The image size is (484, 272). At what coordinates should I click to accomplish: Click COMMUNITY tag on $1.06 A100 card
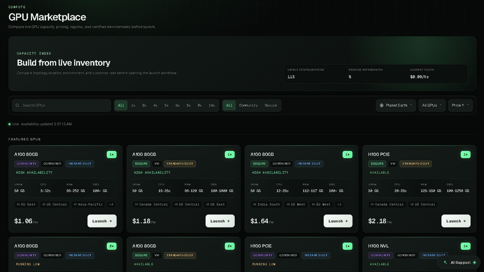(27, 164)
